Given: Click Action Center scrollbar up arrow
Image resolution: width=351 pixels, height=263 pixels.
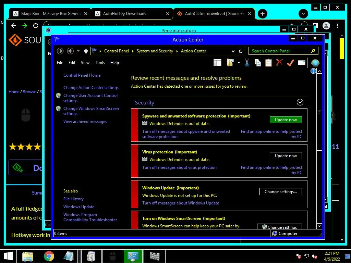Looking at the screenshot, I should click(x=319, y=71).
